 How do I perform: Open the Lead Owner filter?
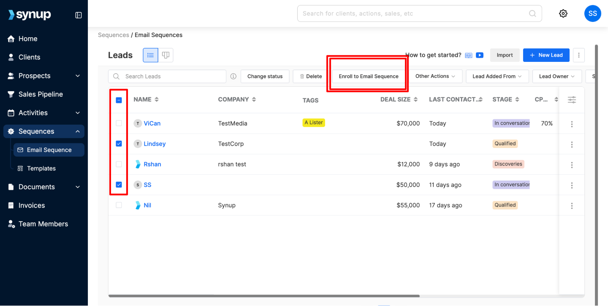point(557,76)
